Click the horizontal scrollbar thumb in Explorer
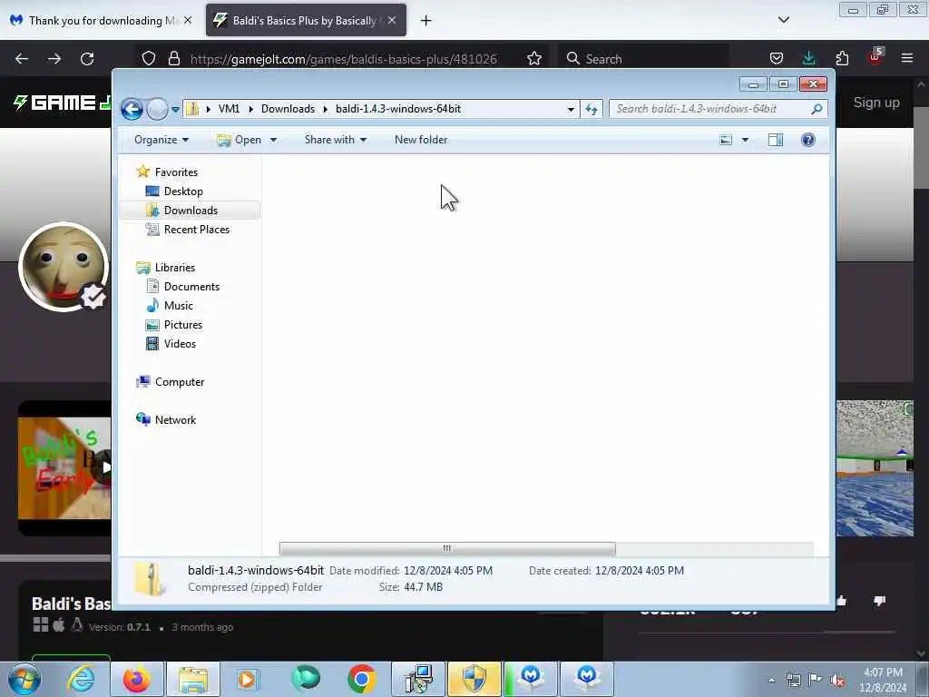Viewport: 929px width, 697px height. [447, 548]
